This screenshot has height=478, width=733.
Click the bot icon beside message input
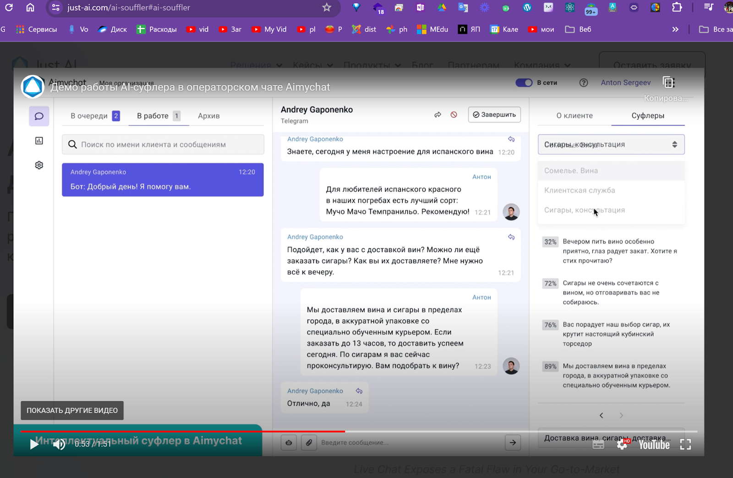click(x=289, y=442)
